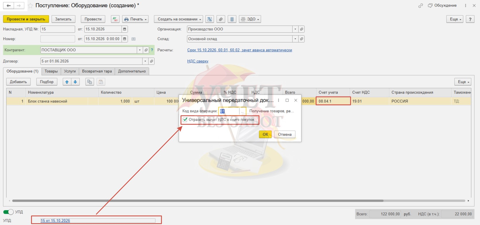Show Дт/Кт postings of the document
Image resolution: width=480 pixels, height=225 pixels.
pos(115,19)
